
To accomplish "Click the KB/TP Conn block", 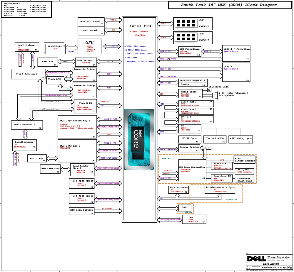I will 190,140.
